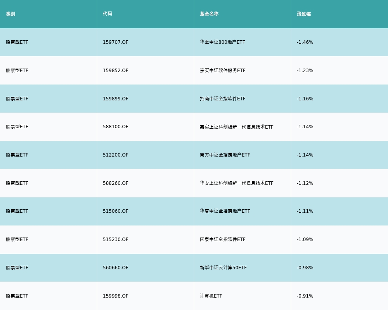The width and height of the screenshot is (388, 310).
Task: Click the -1.11% value
Action: (x=305, y=211)
